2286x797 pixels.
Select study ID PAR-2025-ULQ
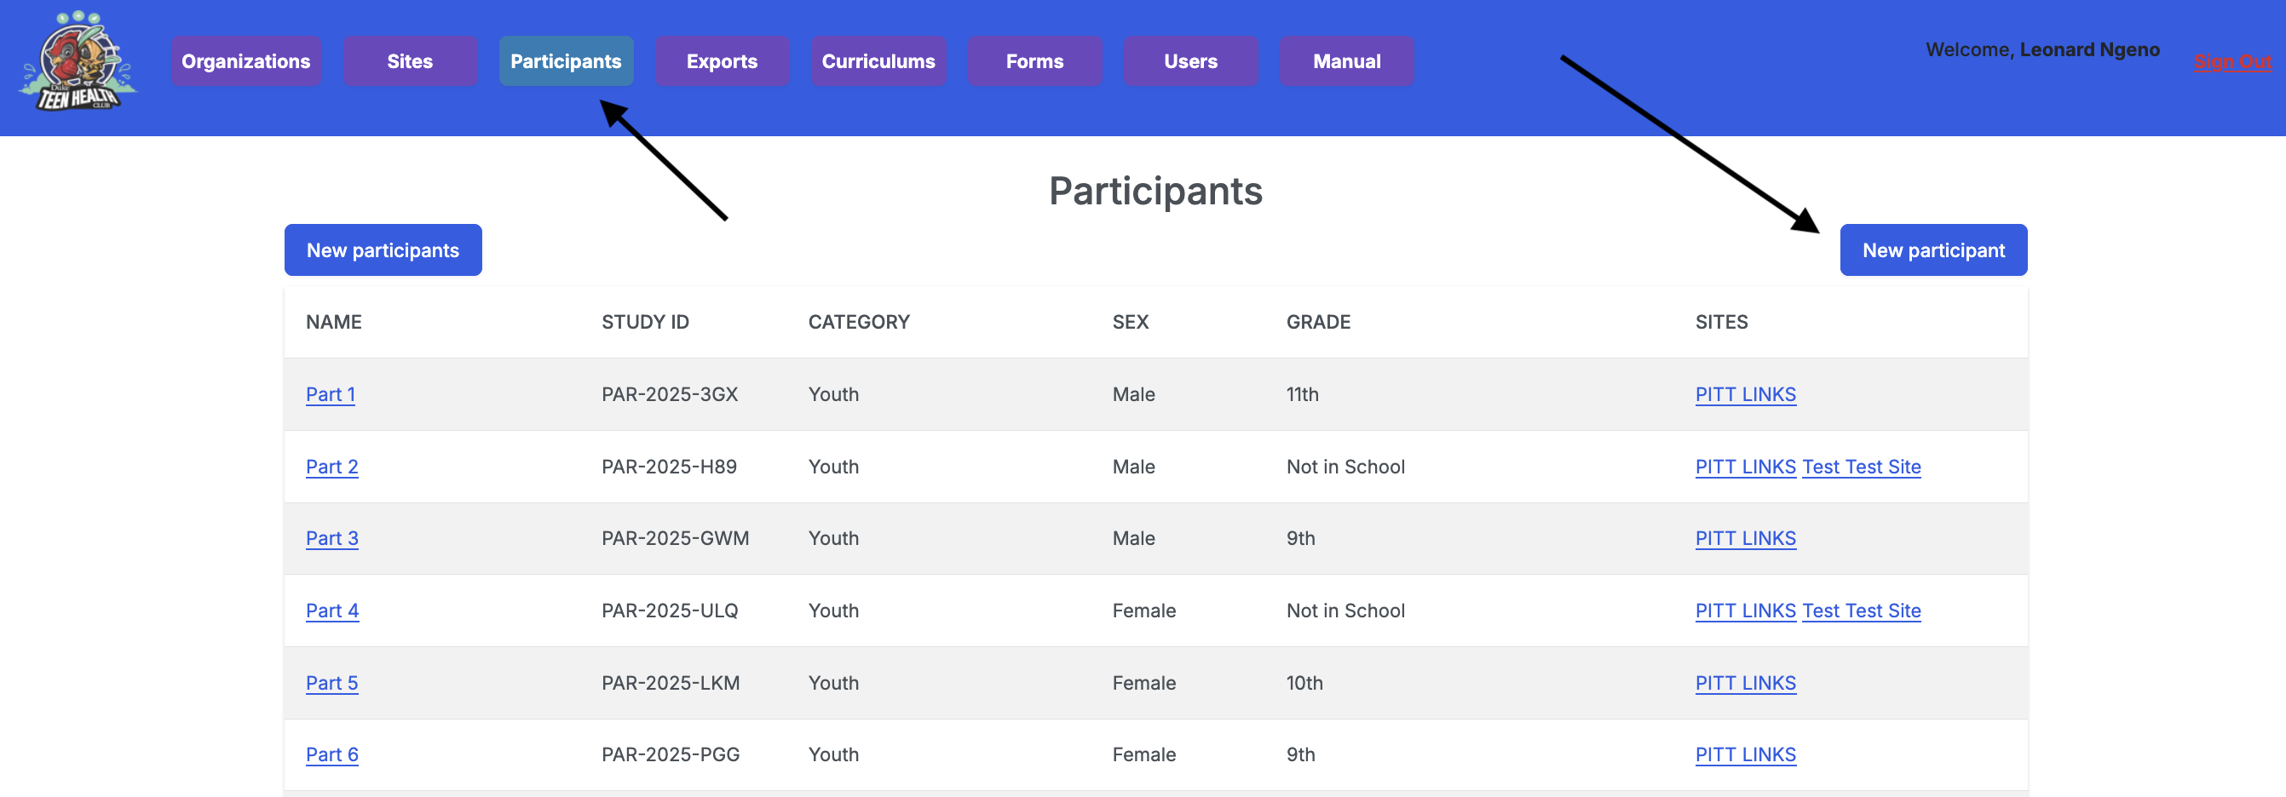pyautogui.click(x=670, y=611)
